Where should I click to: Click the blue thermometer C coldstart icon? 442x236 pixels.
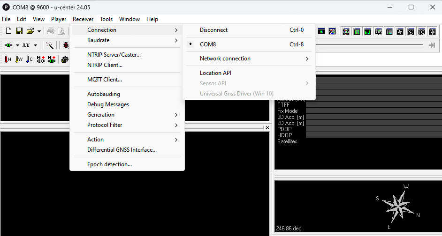(29, 59)
